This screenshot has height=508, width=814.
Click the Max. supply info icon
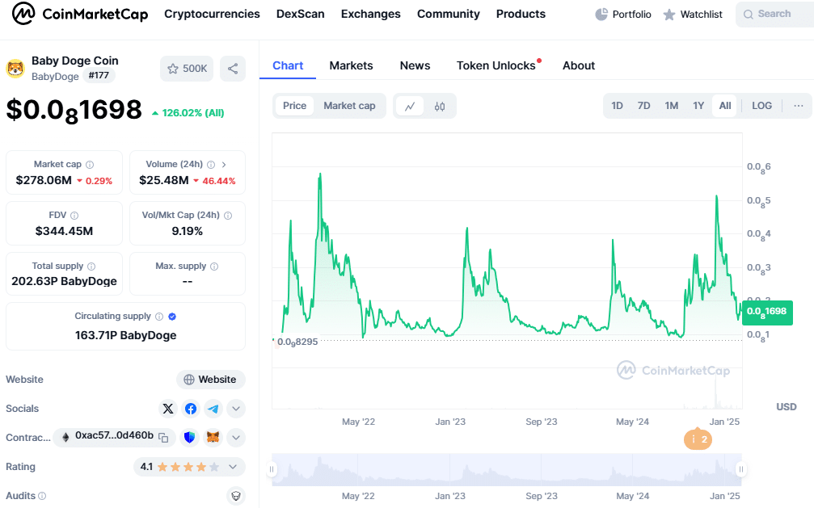(x=214, y=267)
